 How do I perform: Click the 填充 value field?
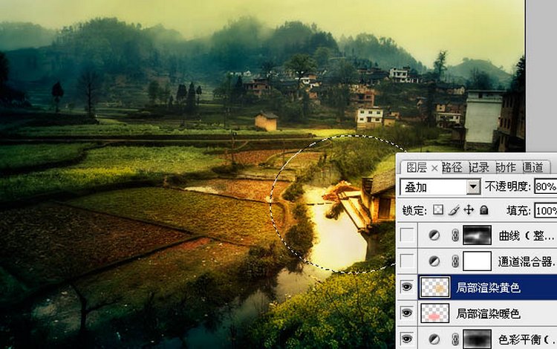[544, 211]
